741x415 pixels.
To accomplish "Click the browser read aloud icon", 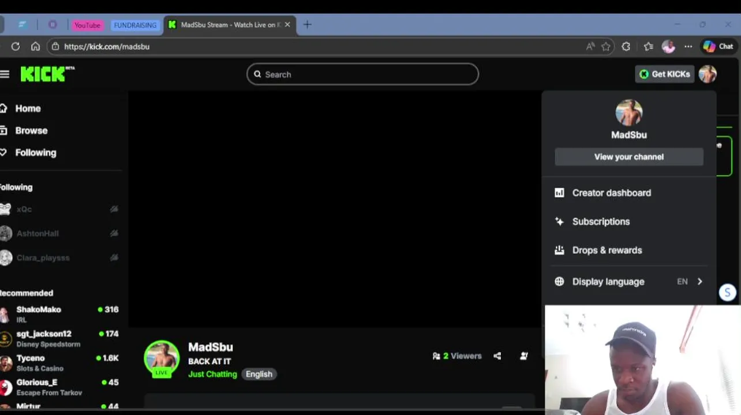I will coord(590,47).
